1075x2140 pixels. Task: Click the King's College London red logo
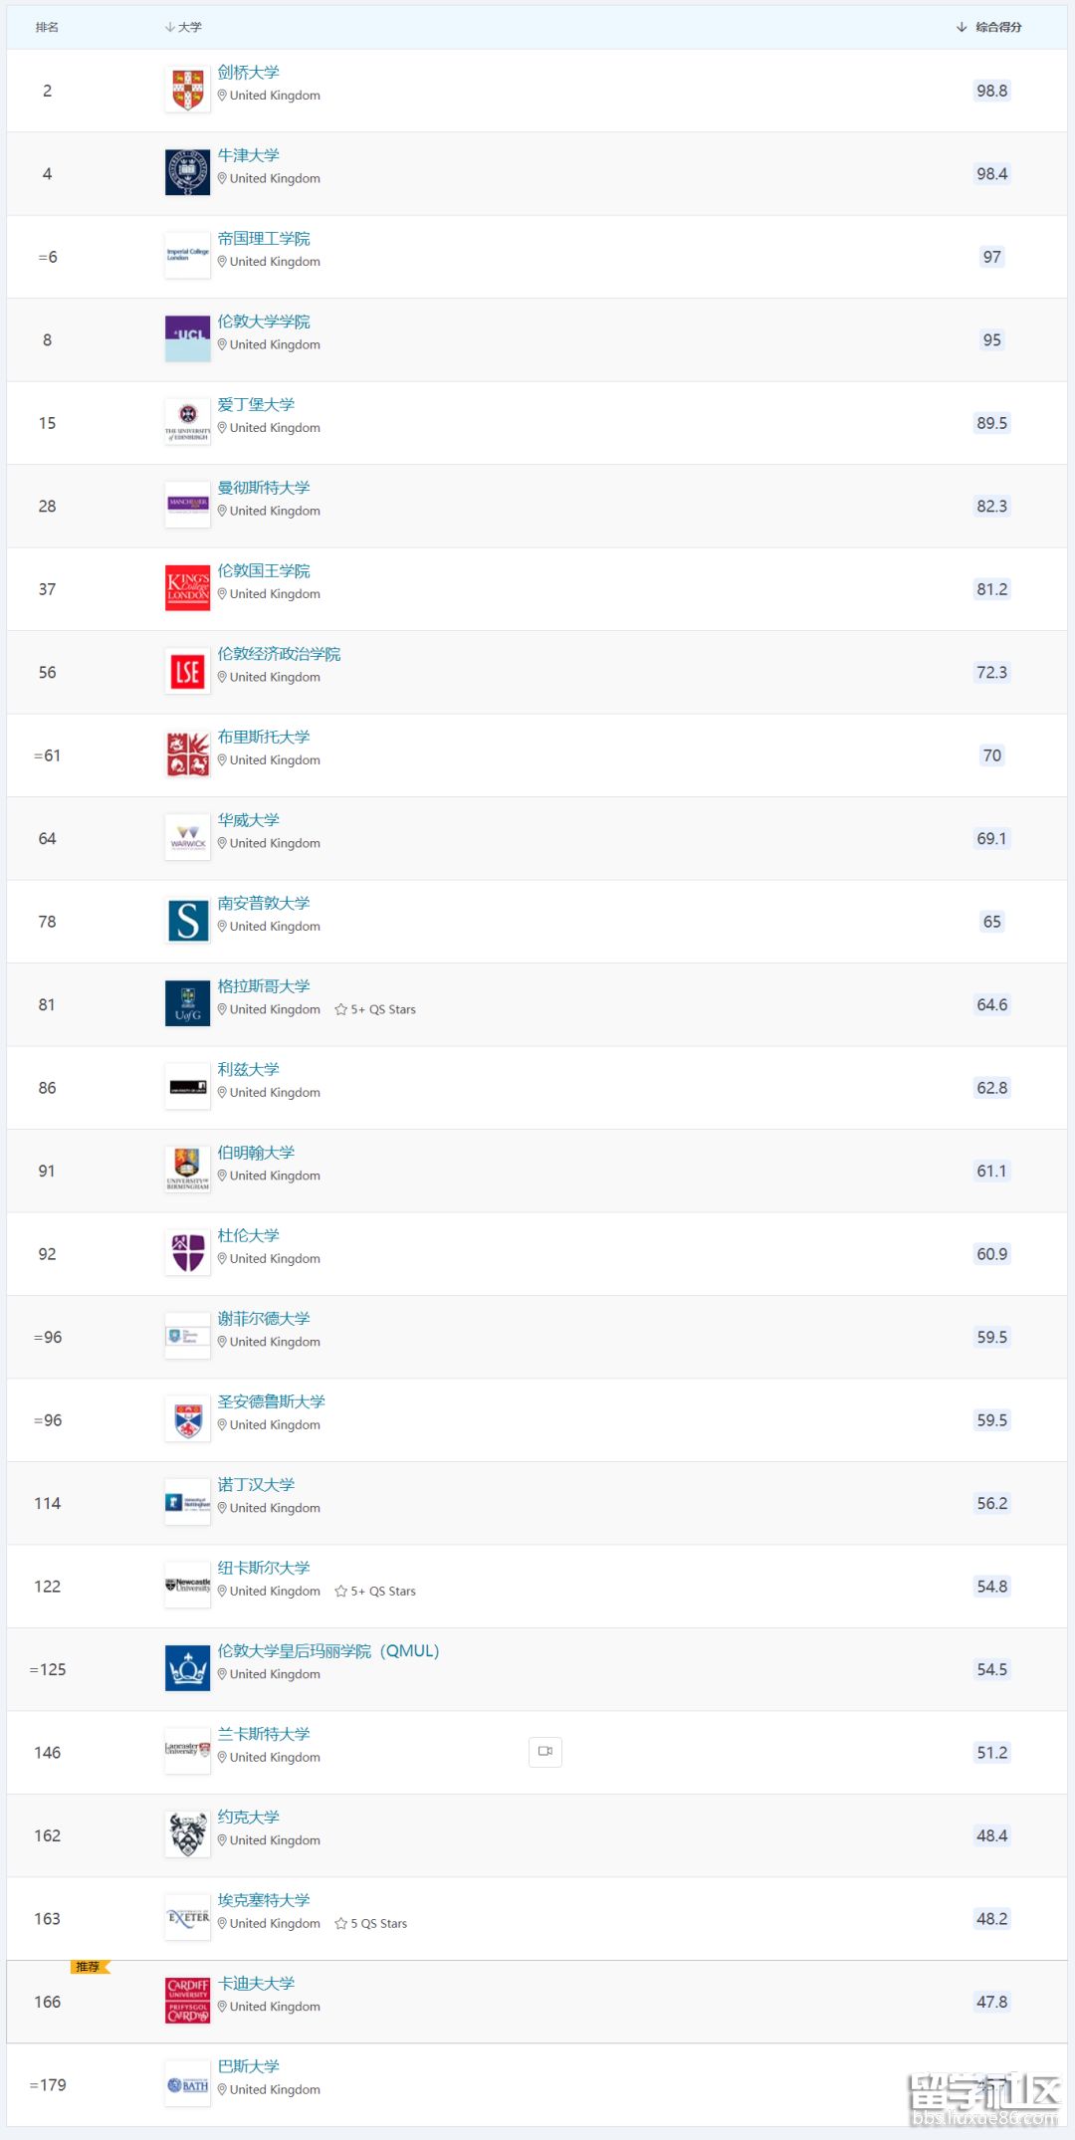pos(187,588)
